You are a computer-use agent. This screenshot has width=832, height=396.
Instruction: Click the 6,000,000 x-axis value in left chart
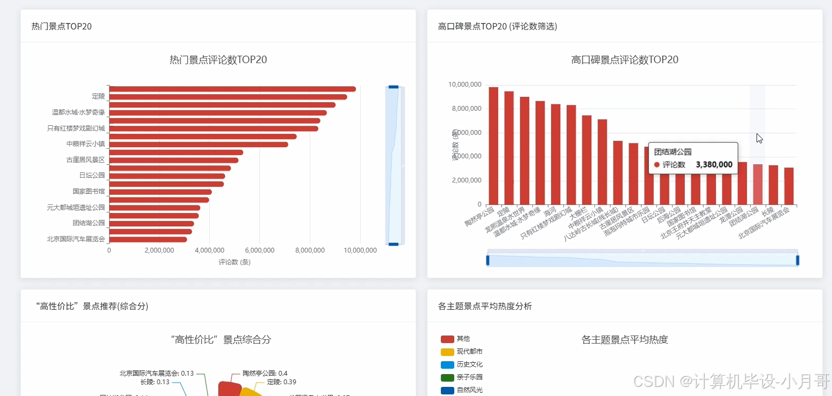[x=259, y=250]
